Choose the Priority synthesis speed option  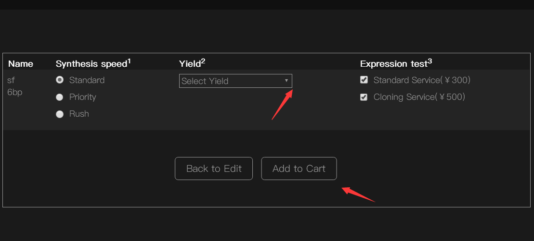point(60,97)
